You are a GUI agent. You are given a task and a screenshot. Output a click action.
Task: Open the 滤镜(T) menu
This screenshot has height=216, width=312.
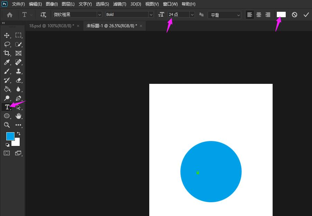120,4
